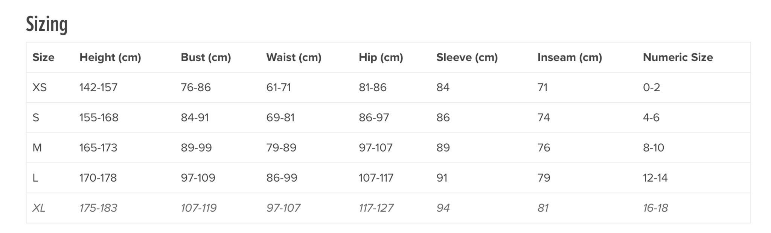This screenshot has width=771, height=233.
Task: Select the Sleeve (cm) column header
Action: (467, 57)
